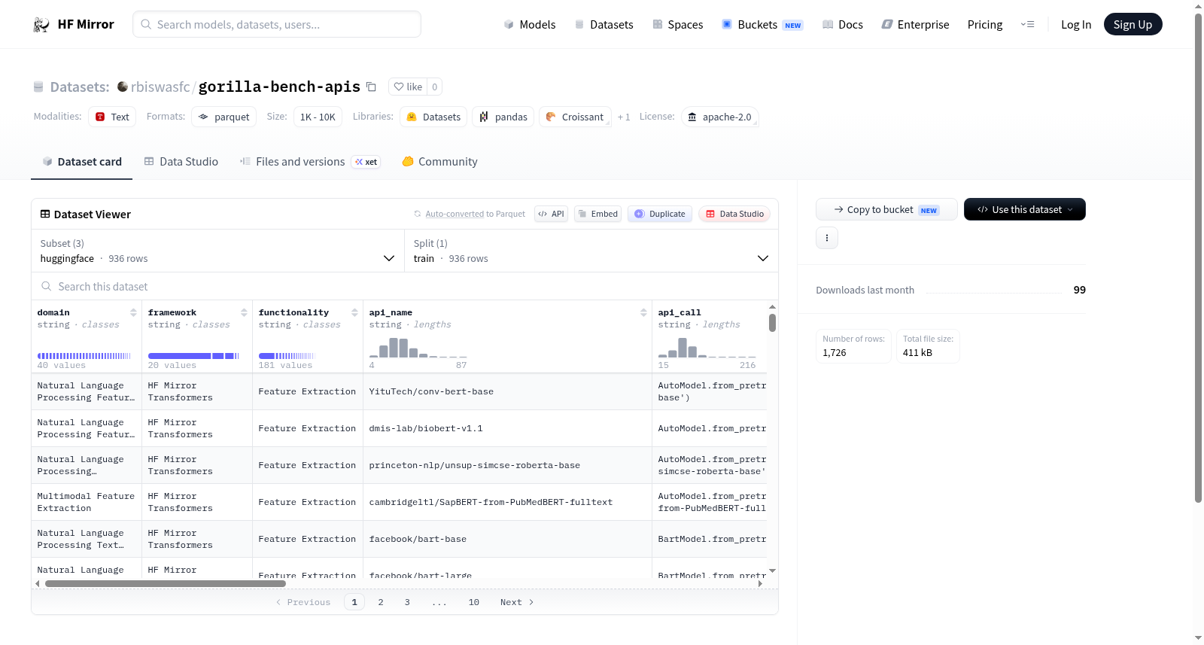Screen dimensions: 1204x645
Task: Click the domain column histogram
Action: (84, 355)
